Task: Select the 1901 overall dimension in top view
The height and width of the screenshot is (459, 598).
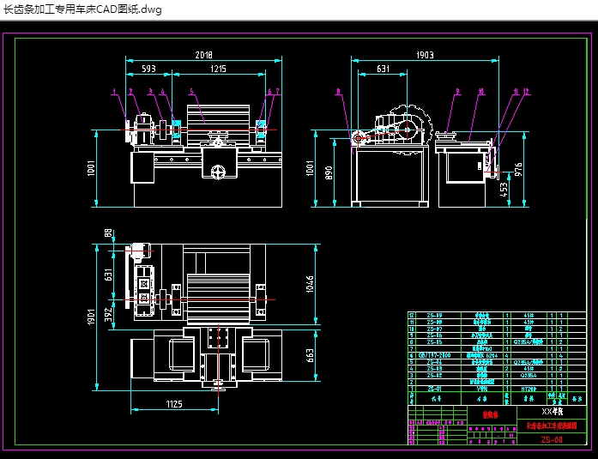Action: coord(91,317)
